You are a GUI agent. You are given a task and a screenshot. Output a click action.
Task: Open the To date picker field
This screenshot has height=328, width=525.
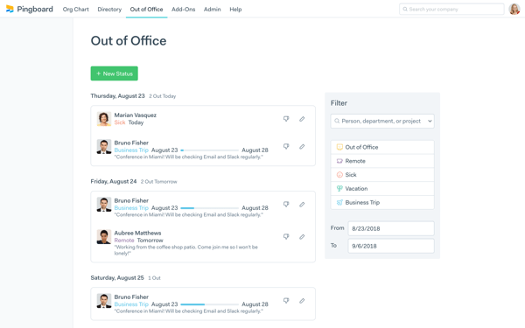pos(391,246)
